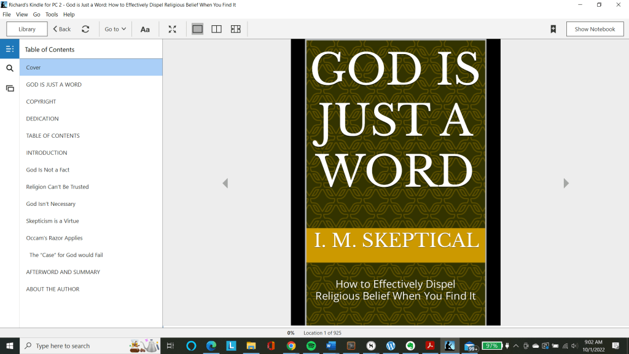
Task: Click the sync refresh icon
Action: pos(85,29)
